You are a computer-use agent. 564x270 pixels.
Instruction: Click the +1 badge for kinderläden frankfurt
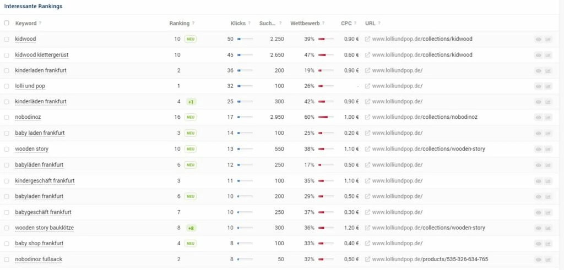[191, 102]
